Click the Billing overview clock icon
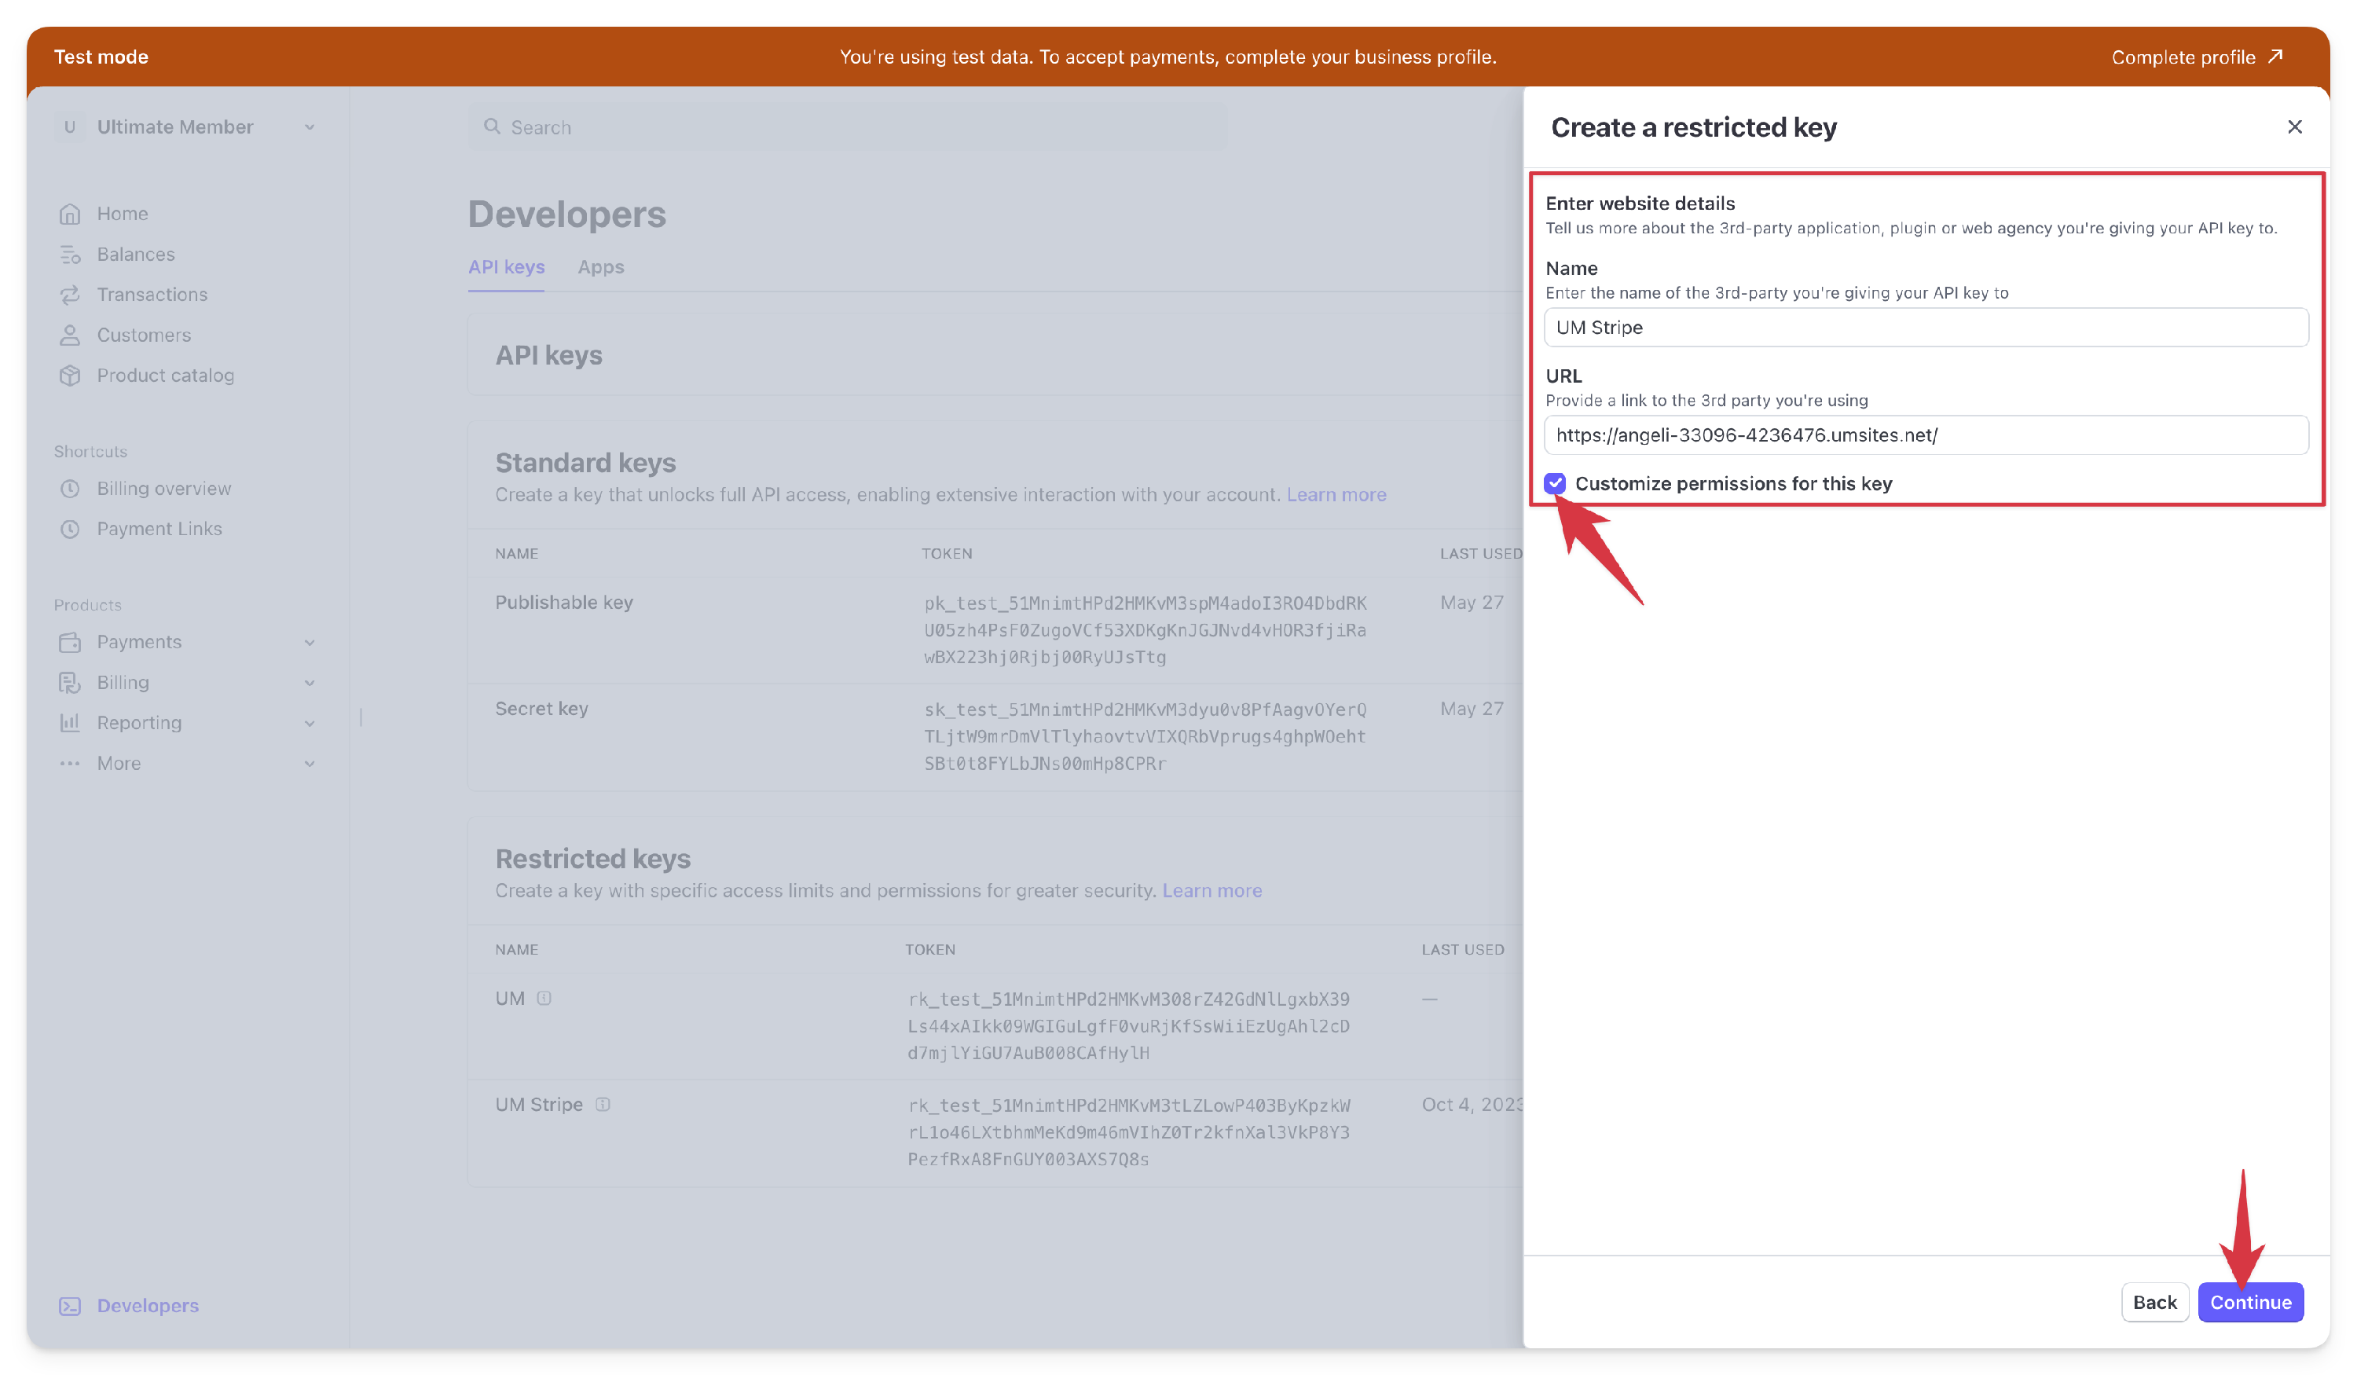Image resolution: width=2357 pixels, height=1375 pixels. click(69, 488)
